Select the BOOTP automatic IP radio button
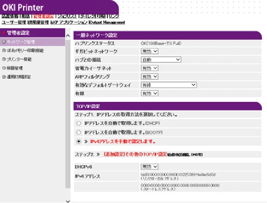267x203 pixels. 78,132
